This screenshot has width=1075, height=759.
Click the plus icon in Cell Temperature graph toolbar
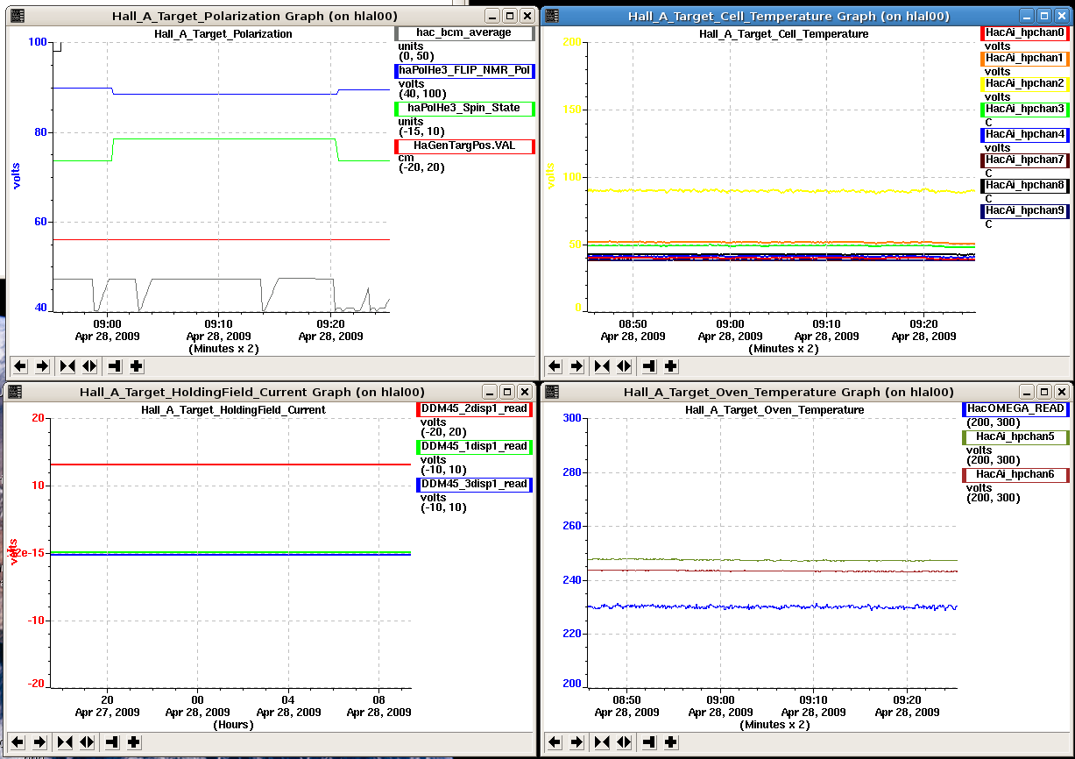[x=671, y=366]
